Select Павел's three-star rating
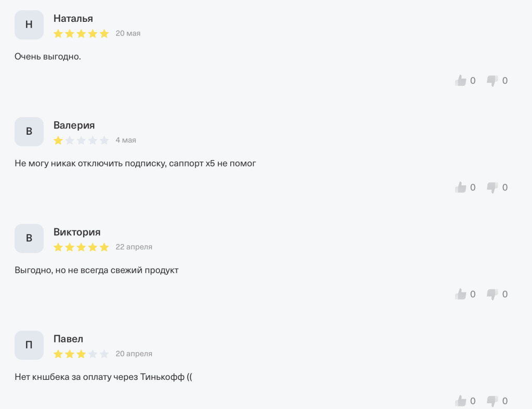 pyautogui.click(x=81, y=354)
